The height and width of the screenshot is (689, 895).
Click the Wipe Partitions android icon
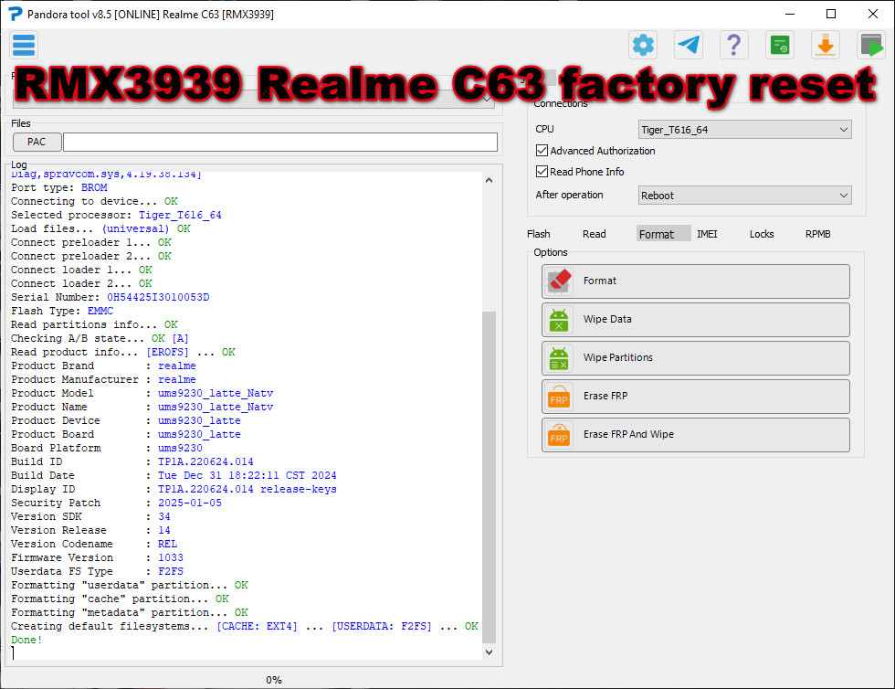pyautogui.click(x=559, y=357)
